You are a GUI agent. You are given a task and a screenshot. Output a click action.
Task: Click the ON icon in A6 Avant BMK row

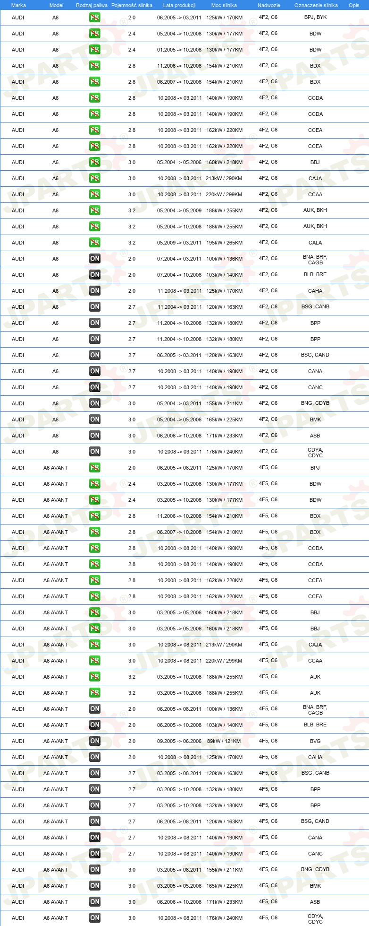(95, 886)
